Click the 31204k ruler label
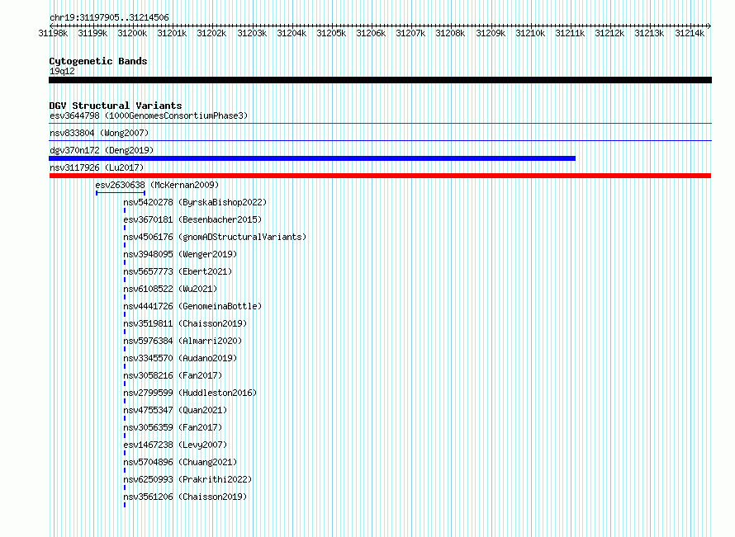This screenshot has height=537, width=735. point(292,33)
